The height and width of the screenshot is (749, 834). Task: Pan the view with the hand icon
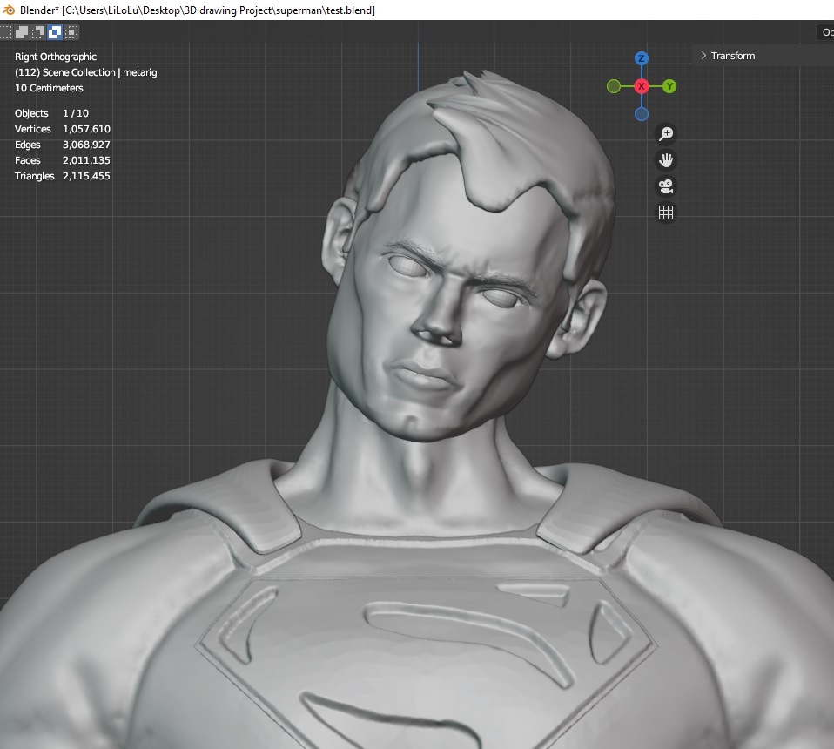(x=665, y=159)
